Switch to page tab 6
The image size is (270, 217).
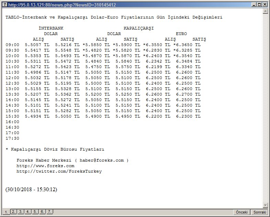tap(42, 211)
